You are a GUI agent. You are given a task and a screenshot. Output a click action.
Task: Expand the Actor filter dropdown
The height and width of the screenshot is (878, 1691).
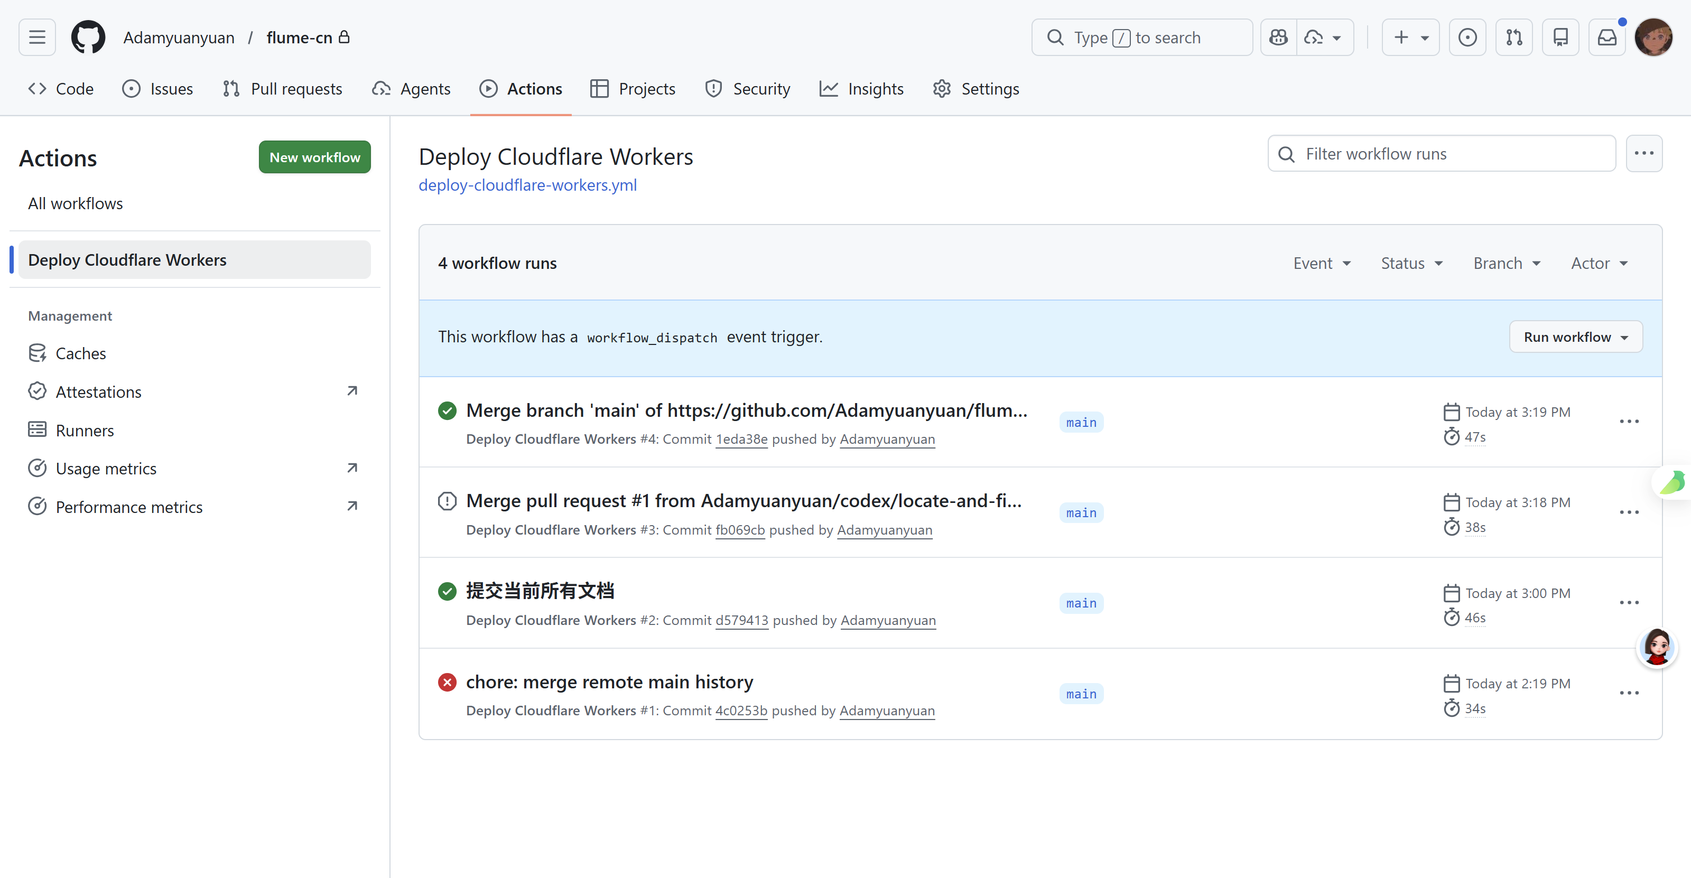click(1599, 263)
